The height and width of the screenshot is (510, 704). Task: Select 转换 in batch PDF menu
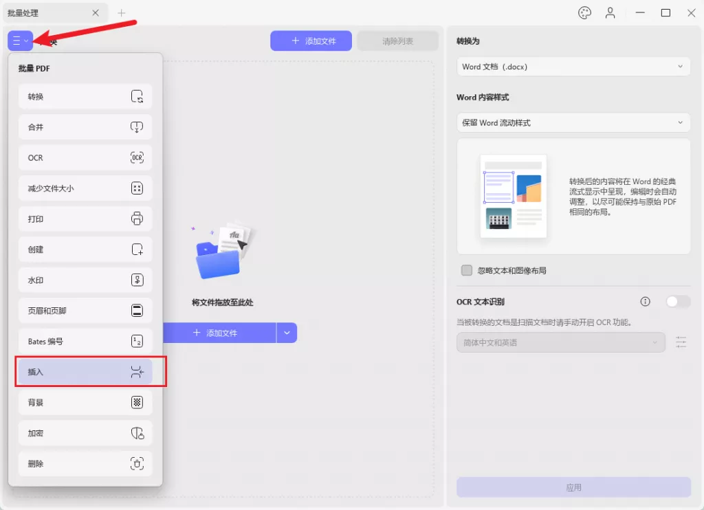(85, 96)
